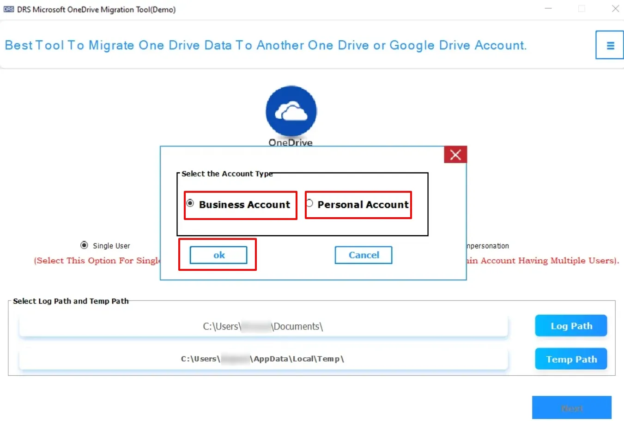Minimize the migration tool window
This screenshot has height=421, width=624.
548,9
